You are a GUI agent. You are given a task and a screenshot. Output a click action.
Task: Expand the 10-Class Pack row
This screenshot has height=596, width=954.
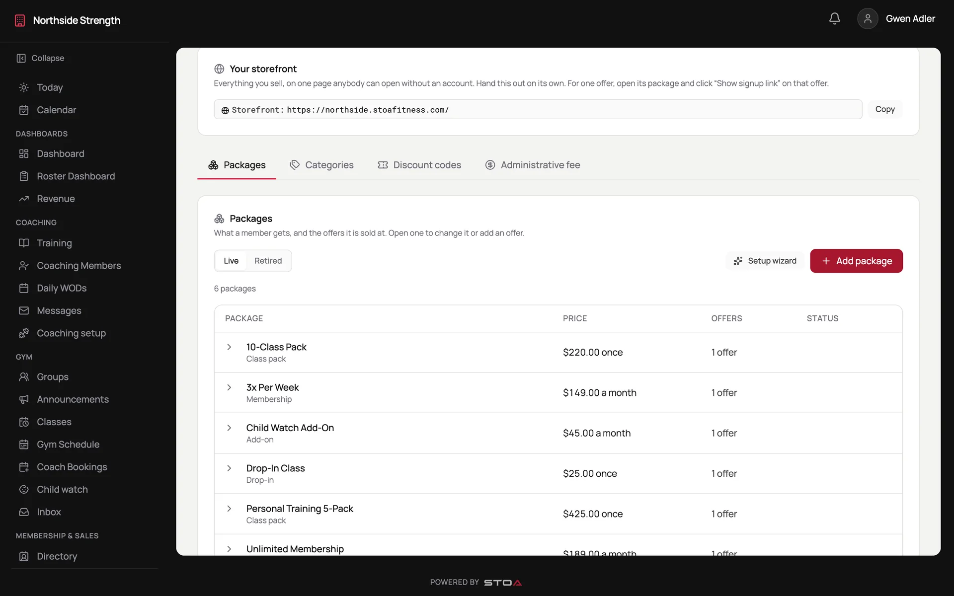click(x=229, y=347)
